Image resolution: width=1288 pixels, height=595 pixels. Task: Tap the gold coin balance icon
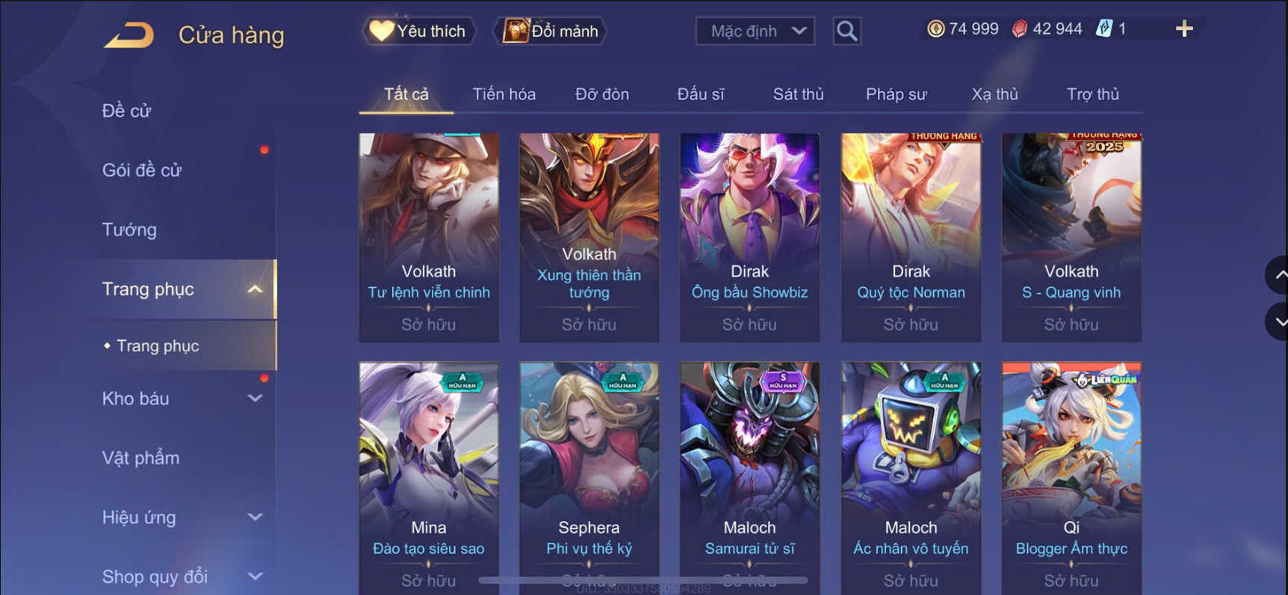click(935, 29)
